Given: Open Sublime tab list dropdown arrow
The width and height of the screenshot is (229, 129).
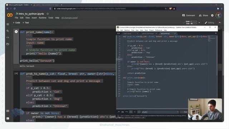Looking at the screenshot, I should (x=216, y=33).
